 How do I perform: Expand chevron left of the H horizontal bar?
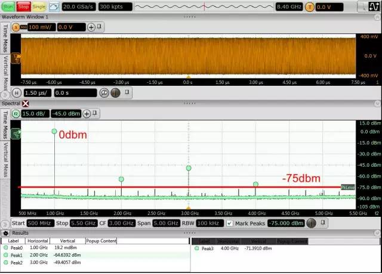pyautogui.click(x=5, y=94)
